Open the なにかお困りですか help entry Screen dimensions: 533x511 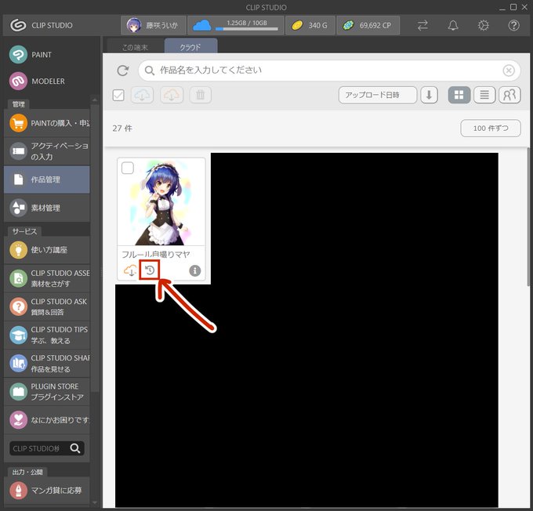[47, 420]
